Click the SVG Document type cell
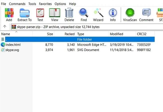Screen dimensions: 163x112 click(88, 50)
